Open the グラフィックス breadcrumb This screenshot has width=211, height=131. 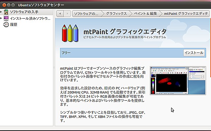click(116, 14)
